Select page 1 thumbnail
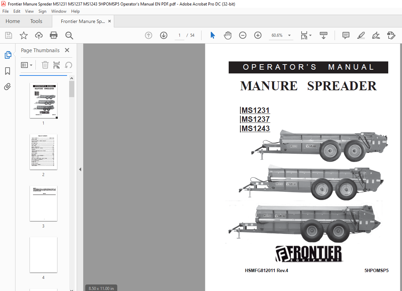The image size is (402, 291). pyautogui.click(x=43, y=100)
